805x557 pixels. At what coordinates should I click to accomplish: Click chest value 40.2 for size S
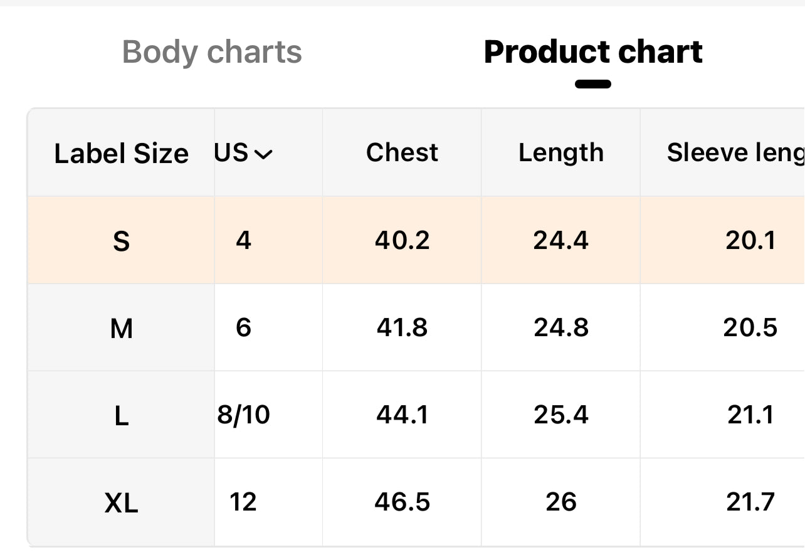(402, 240)
